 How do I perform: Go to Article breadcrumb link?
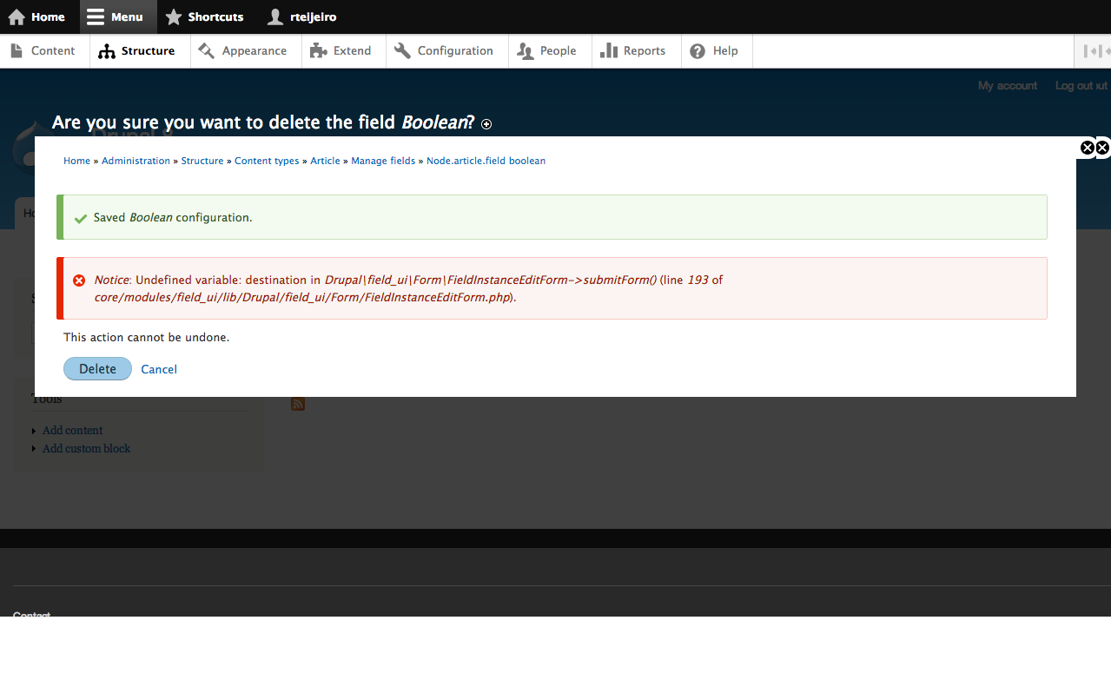(x=325, y=161)
